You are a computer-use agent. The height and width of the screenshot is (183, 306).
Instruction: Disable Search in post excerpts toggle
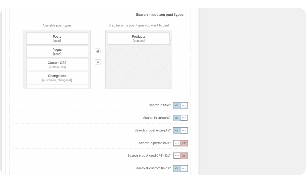coord(180,130)
